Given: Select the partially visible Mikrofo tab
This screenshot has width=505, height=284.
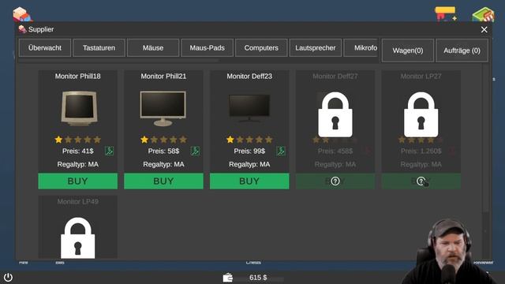Looking at the screenshot, I should coord(361,47).
